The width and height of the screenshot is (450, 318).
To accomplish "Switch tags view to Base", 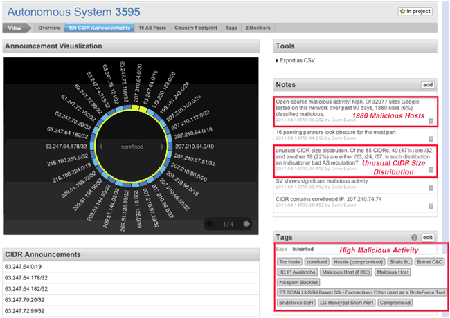I will (x=281, y=249).
